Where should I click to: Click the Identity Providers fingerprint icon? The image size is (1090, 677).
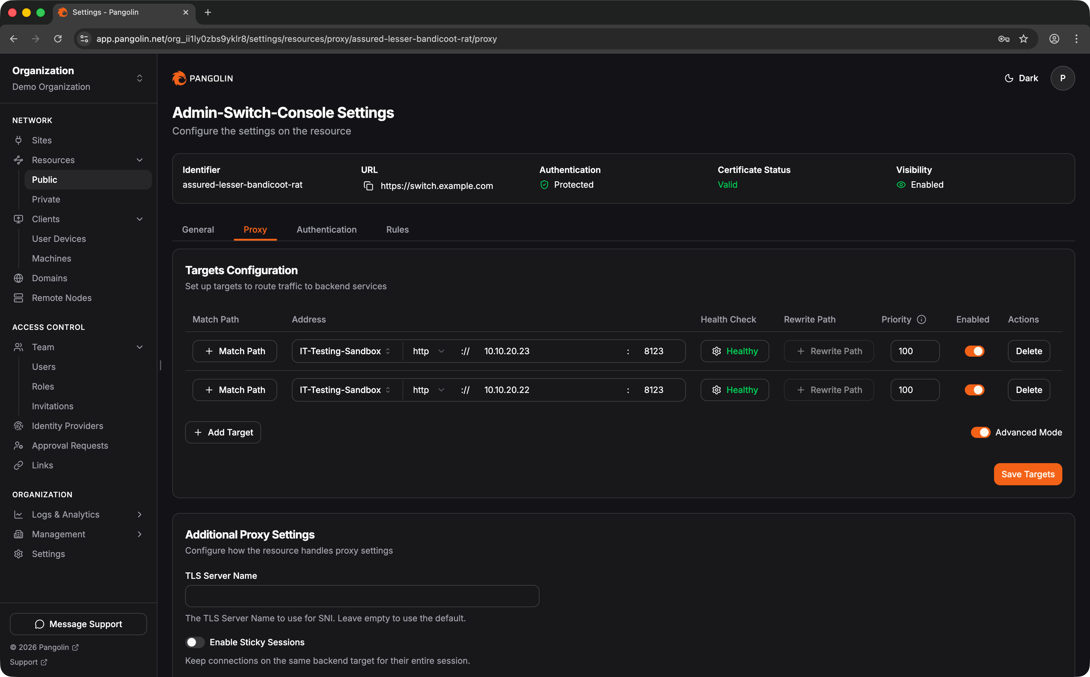18,426
